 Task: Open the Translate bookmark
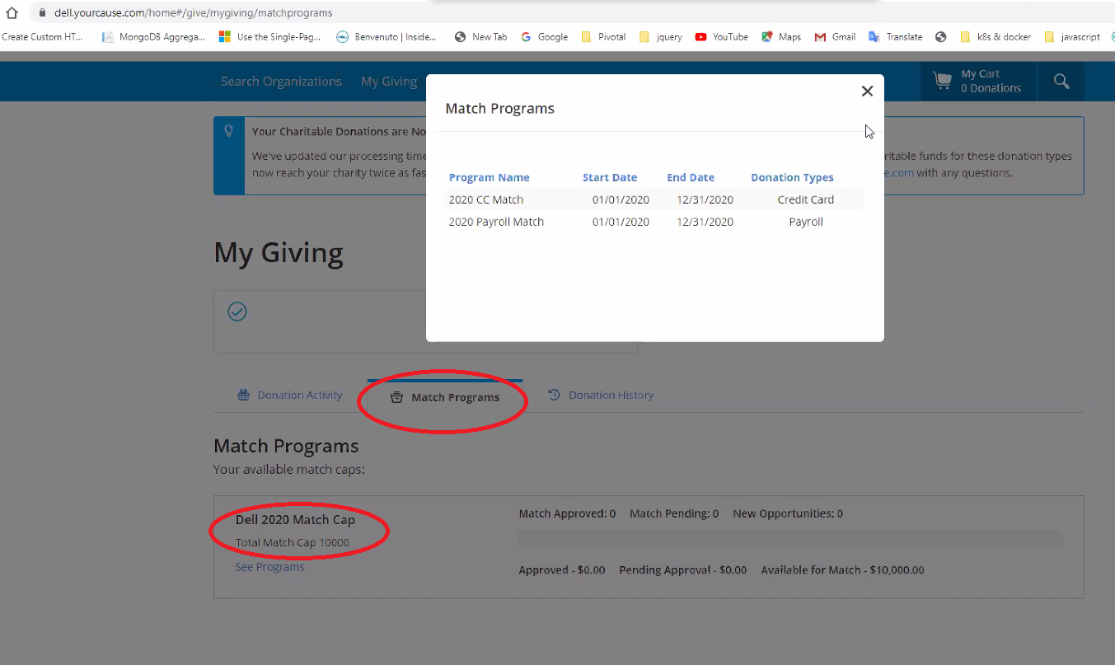click(x=895, y=36)
